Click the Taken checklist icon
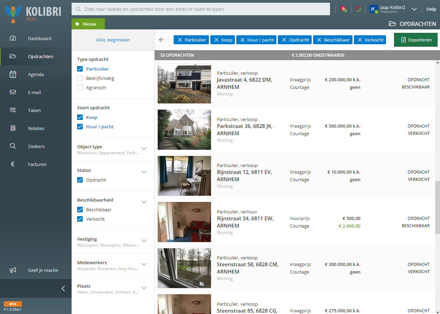Image resolution: width=440 pixels, height=314 pixels. pyautogui.click(x=13, y=110)
